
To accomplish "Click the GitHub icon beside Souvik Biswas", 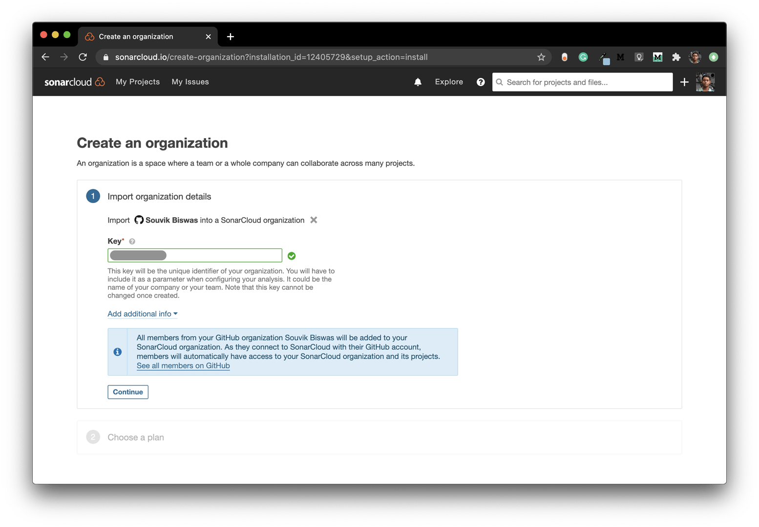I will [x=139, y=220].
